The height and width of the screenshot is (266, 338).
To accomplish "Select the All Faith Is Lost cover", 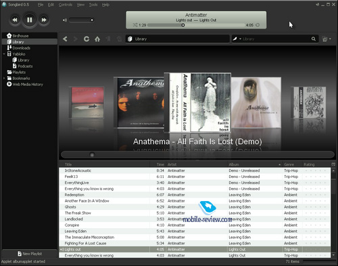I will [x=197, y=102].
